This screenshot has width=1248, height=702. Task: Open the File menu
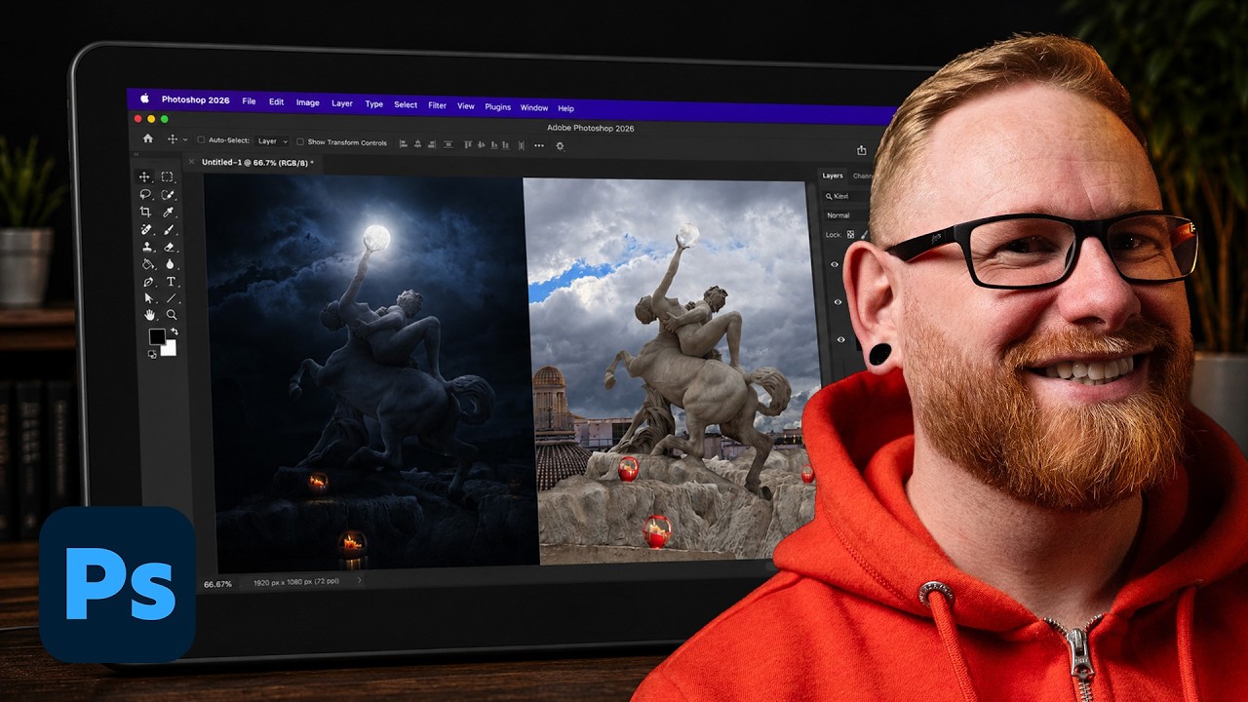[249, 101]
